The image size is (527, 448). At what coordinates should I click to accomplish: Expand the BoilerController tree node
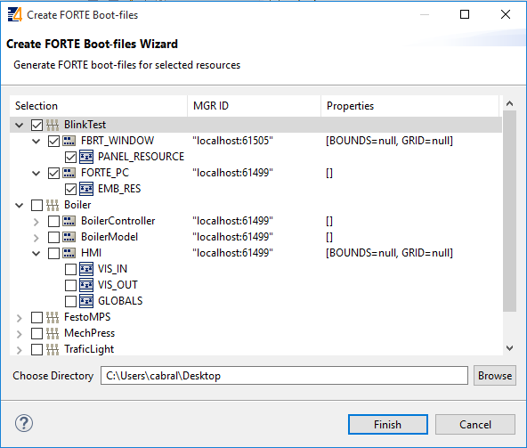(x=36, y=222)
